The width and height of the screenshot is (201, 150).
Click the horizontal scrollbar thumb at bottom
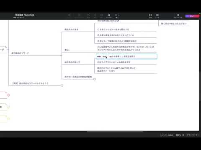[115, 132]
